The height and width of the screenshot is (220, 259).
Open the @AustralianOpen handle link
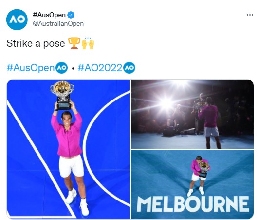point(58,24)
